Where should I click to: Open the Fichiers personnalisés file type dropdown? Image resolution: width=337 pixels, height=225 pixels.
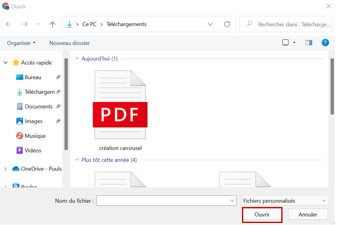click(285, 201)
